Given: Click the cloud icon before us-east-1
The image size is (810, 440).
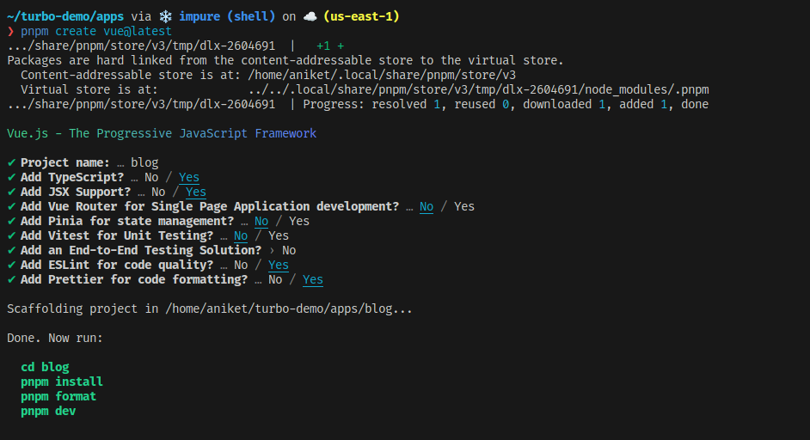Looking at the screenshot, I should (309, 16).
